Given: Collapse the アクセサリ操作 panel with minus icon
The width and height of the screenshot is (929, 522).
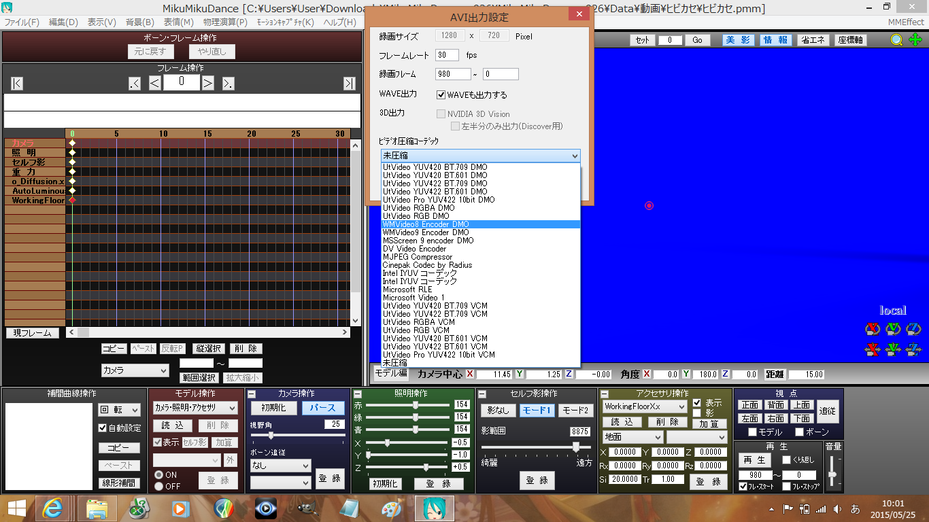Looking at the screenshot, I should [x=605, y=394].
